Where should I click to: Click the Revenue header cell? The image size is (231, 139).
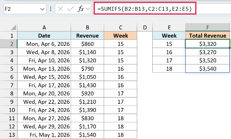(x=87, y=36)
